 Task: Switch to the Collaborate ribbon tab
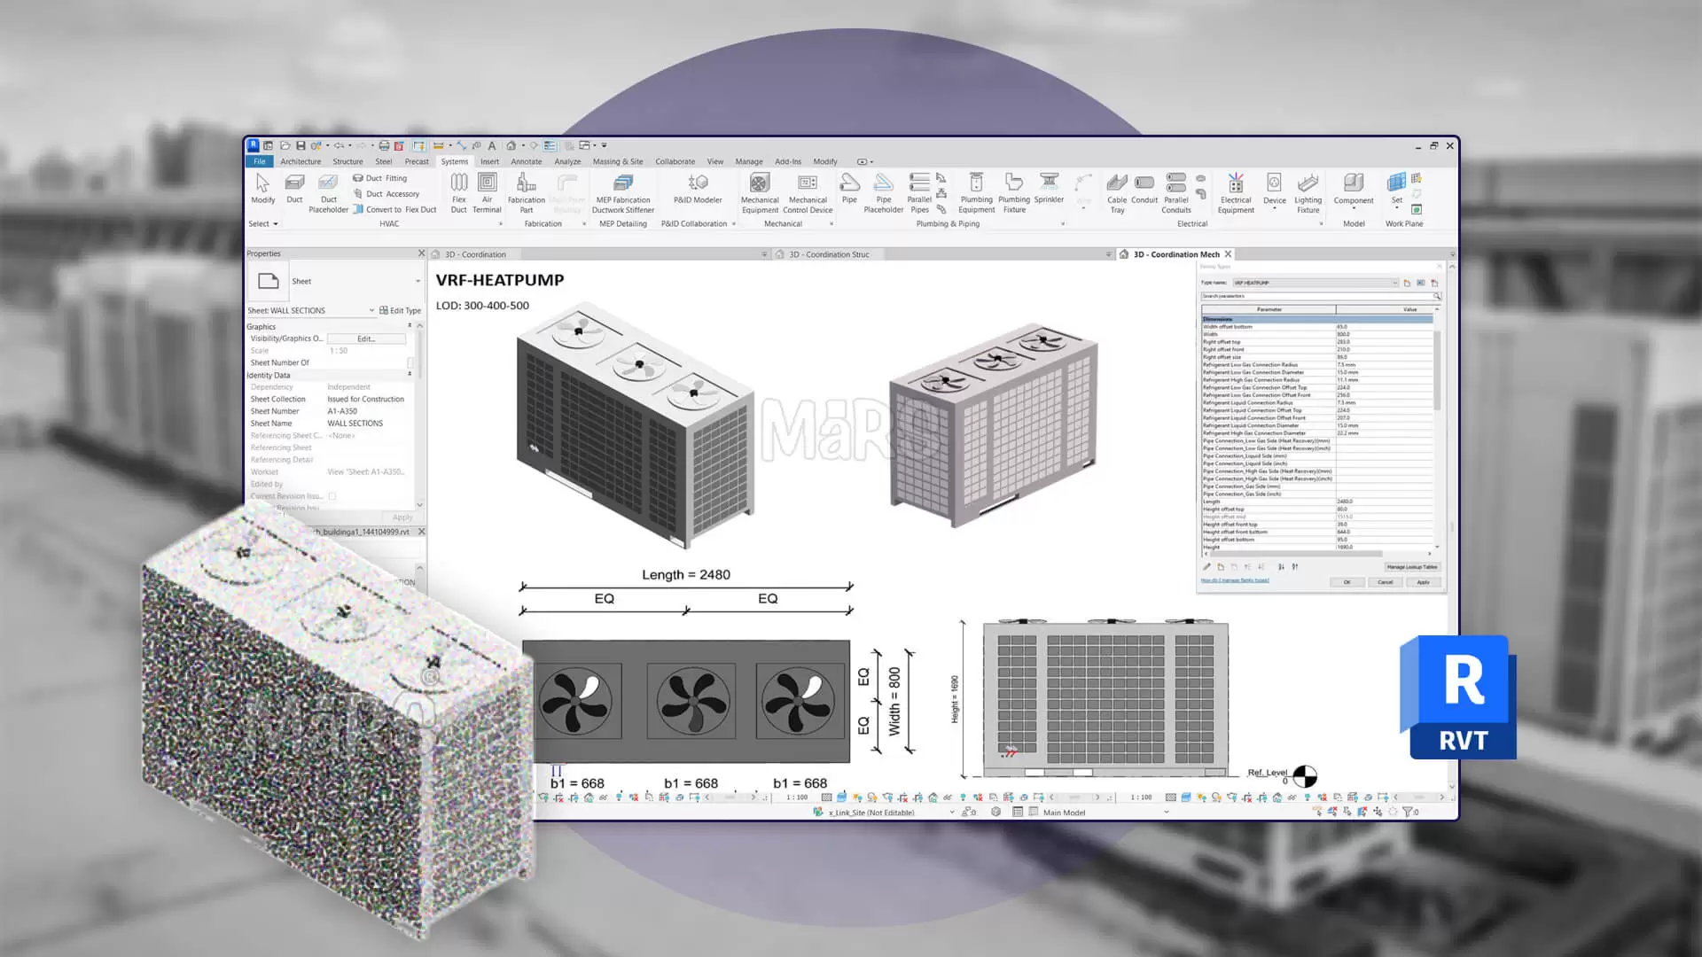tap(675, 161)
